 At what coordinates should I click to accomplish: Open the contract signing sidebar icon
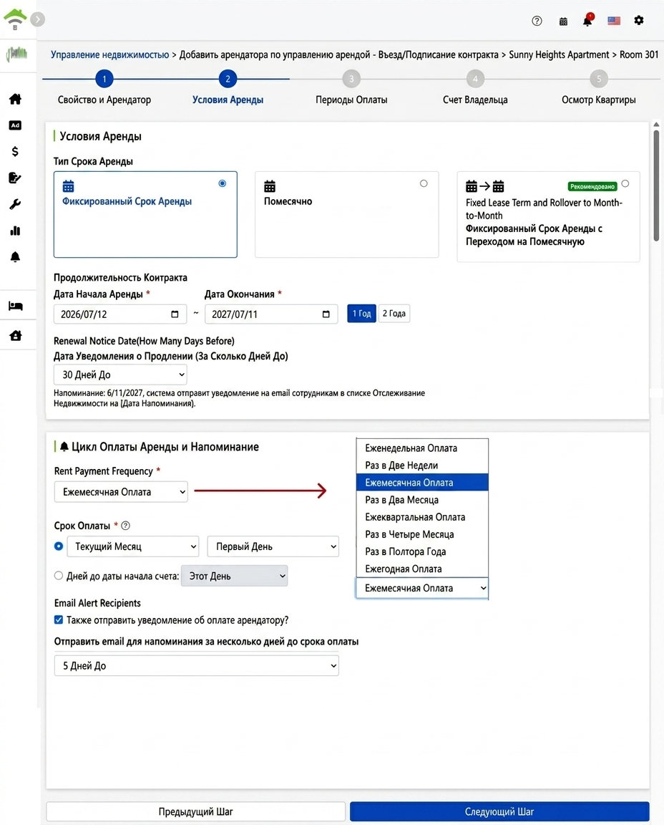pos(15,178)
